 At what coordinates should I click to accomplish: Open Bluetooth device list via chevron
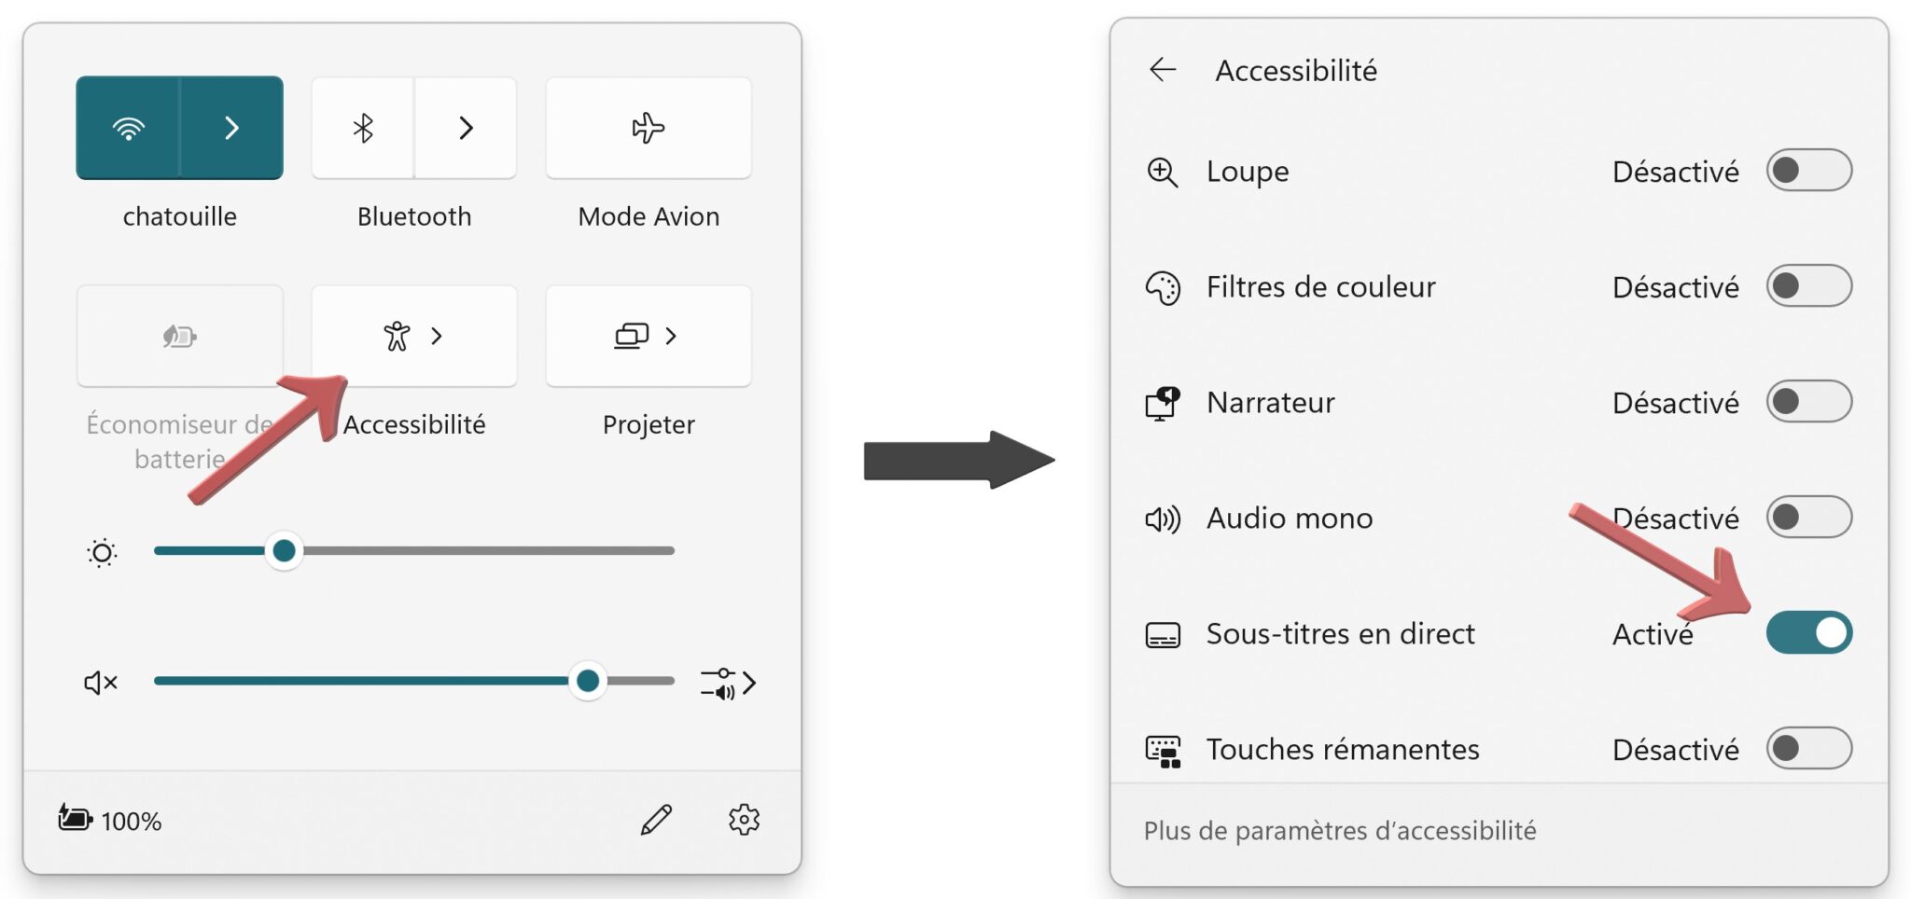[x=467, y=128]
